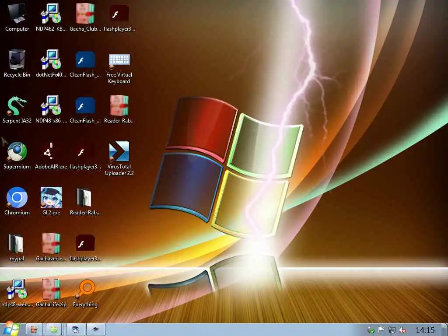Select the ndp48-web installer icon
Image resolution: width=448 pixels, height=336 pixels.
(17, 293)
